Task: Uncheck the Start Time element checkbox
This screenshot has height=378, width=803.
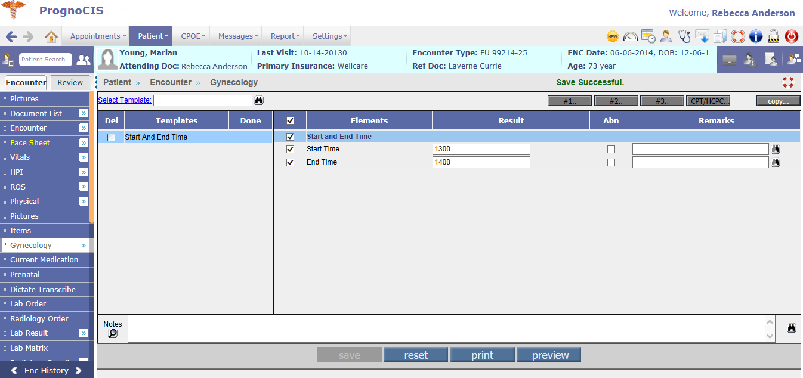Action: tap(291, 149)
